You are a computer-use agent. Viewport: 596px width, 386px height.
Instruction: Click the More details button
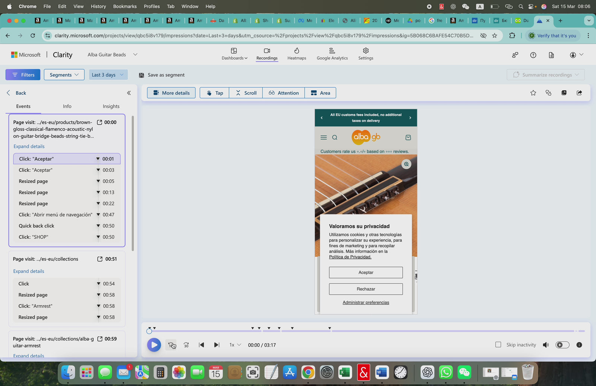[x=171, y=93]
